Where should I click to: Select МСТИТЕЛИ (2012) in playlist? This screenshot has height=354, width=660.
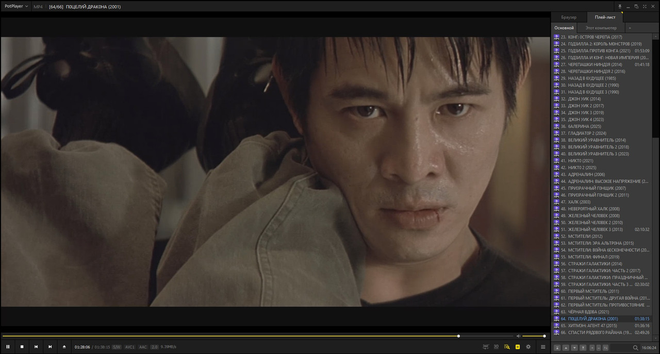(601, 236)
